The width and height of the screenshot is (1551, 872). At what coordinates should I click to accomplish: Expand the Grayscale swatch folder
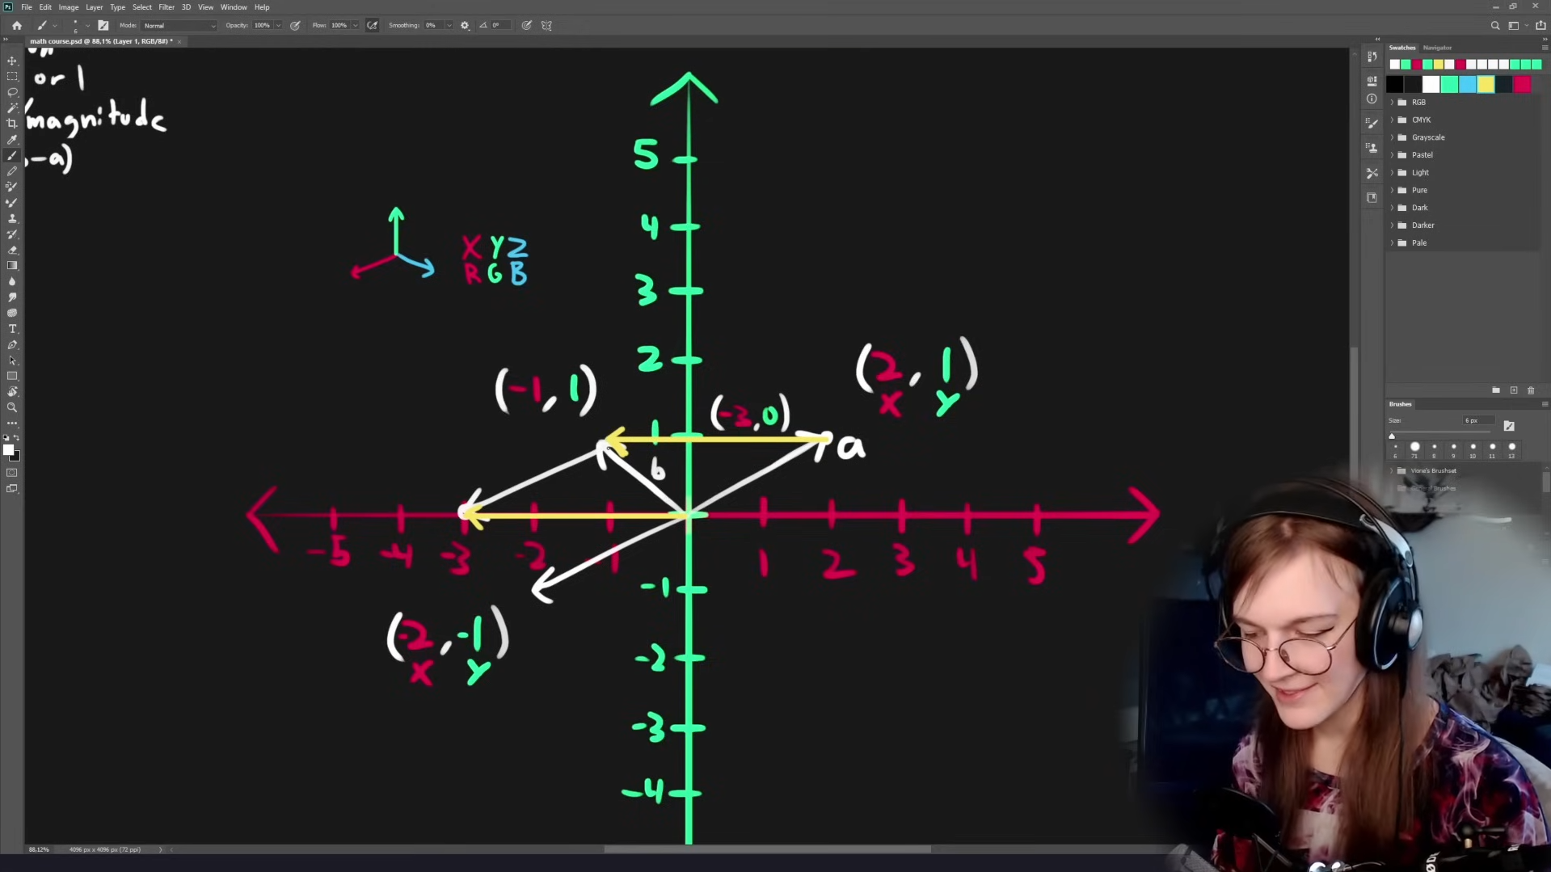tap(1392, 137)
